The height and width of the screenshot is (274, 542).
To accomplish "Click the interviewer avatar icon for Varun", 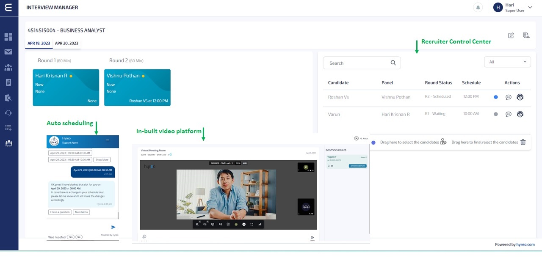I will click(520, 114).
